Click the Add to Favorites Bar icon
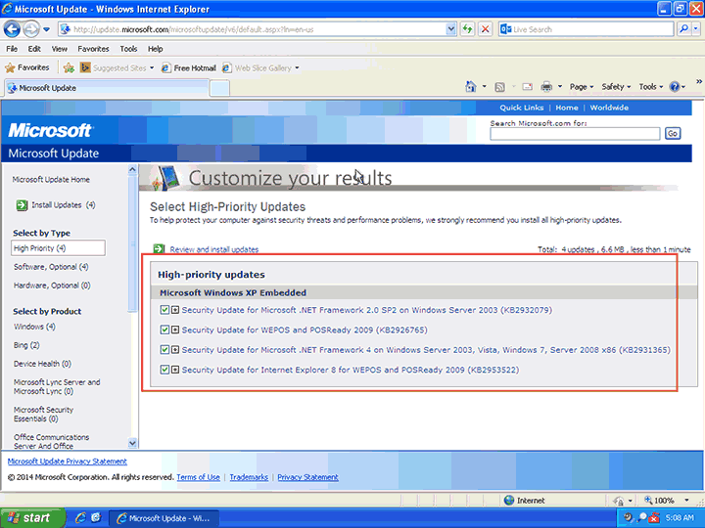This screenshot has width=705, height=528. click(69, 67)
